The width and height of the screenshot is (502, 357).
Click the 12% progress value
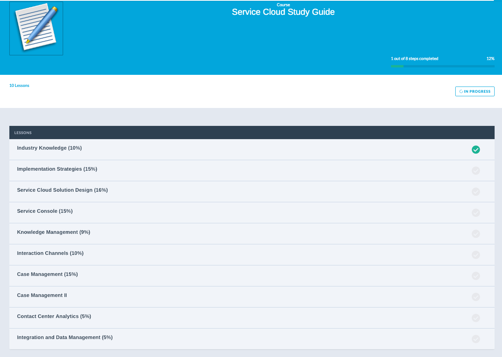click(x=490, y=58)
